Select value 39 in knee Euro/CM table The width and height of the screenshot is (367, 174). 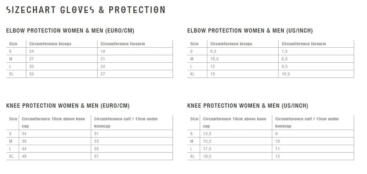coord(25,141)
